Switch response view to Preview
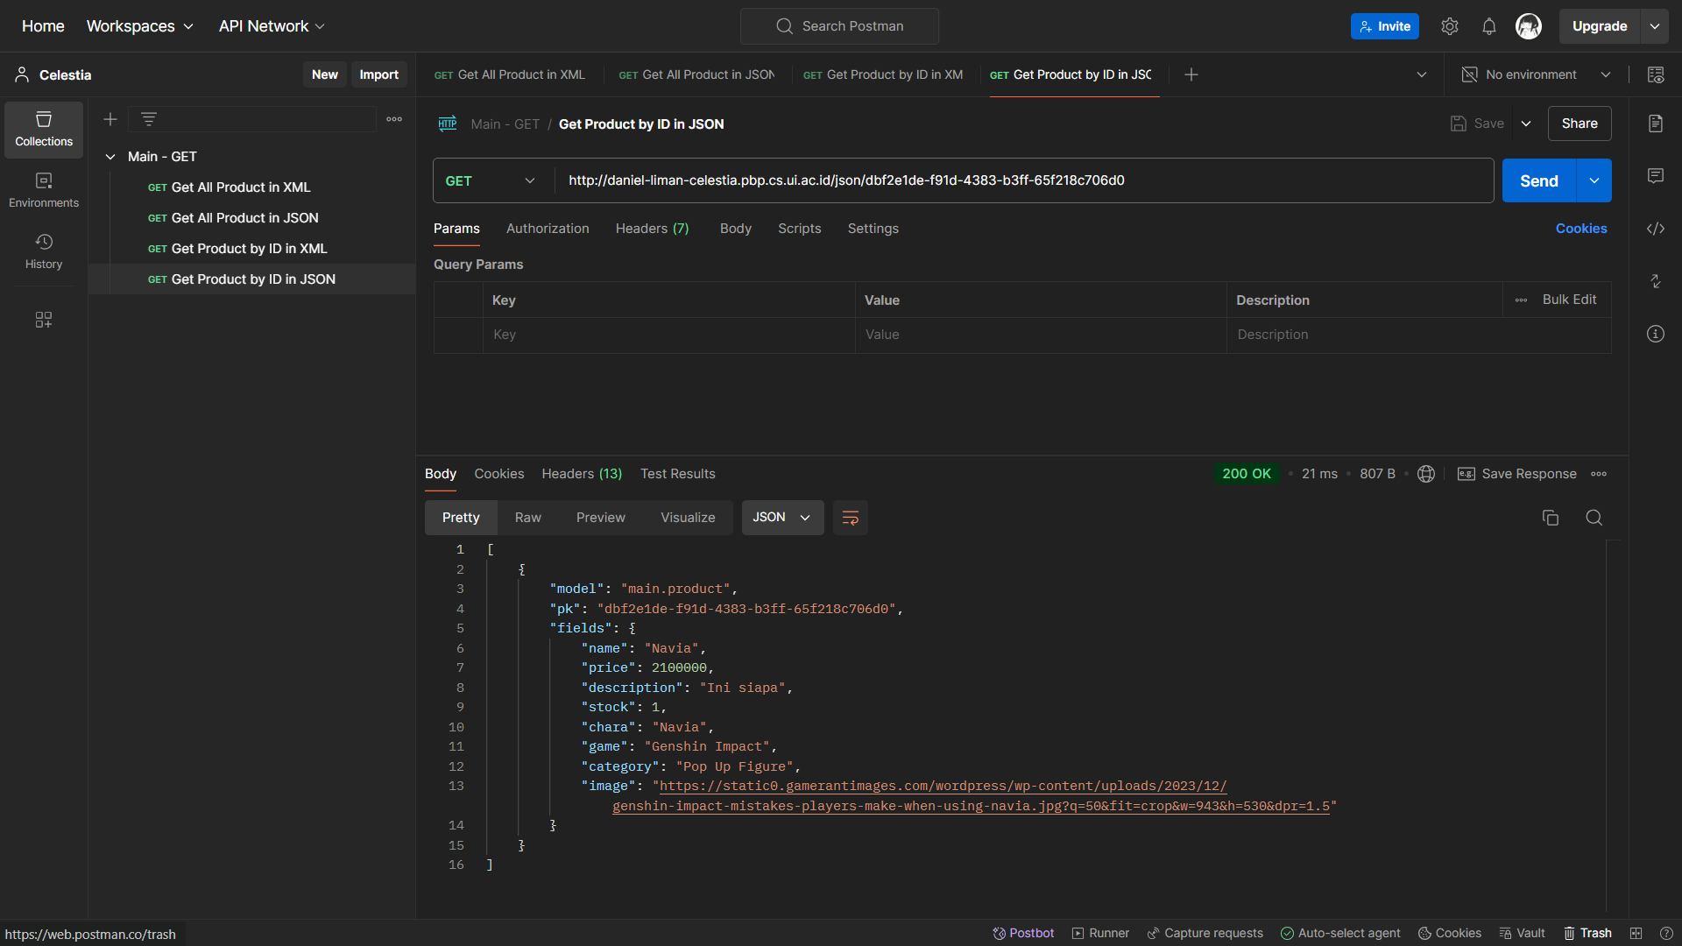This screenshot has height=946, width=1682. [x=600, y=518]
